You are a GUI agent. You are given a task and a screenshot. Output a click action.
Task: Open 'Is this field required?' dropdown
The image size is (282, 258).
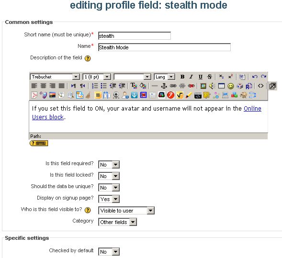[x=109, y=165]
